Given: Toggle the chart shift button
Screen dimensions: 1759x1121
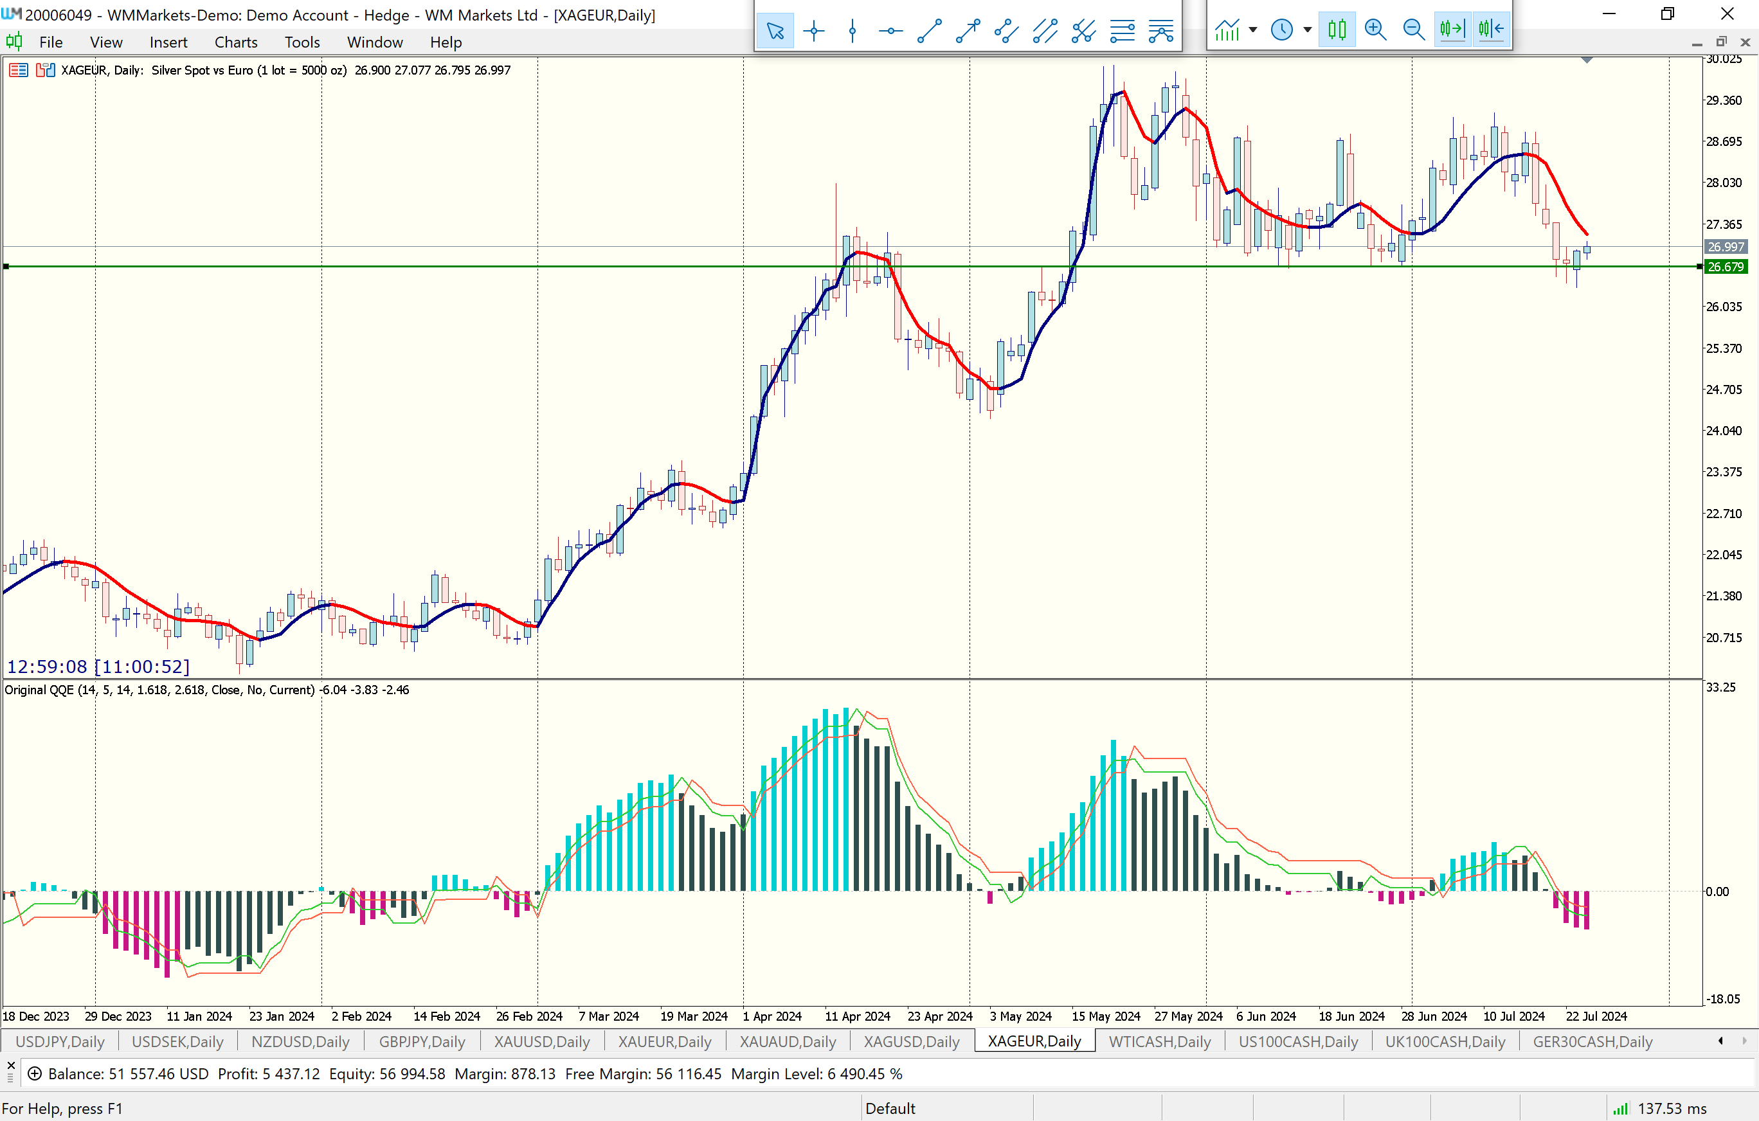Looking at the screenshot, I should 1491,29.
